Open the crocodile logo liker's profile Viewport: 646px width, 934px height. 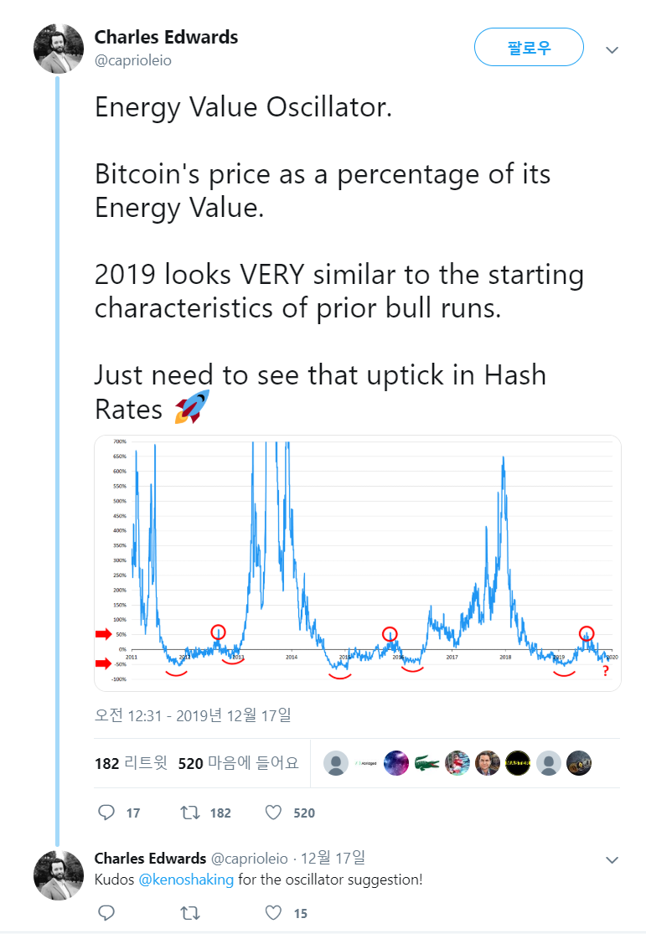coord(426,763)
